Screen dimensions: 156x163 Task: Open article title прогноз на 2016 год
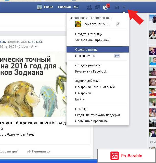click(x=33, y=126)
